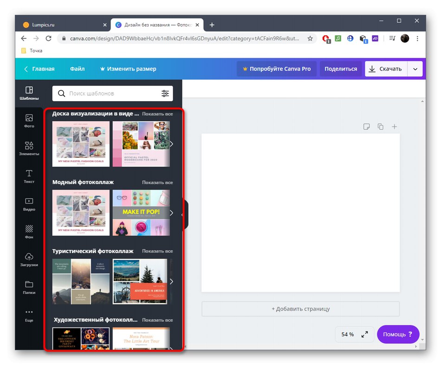Select pastel fashion template under Модный фотоколлаж
The image size is (441, 365).
point(81,213)
